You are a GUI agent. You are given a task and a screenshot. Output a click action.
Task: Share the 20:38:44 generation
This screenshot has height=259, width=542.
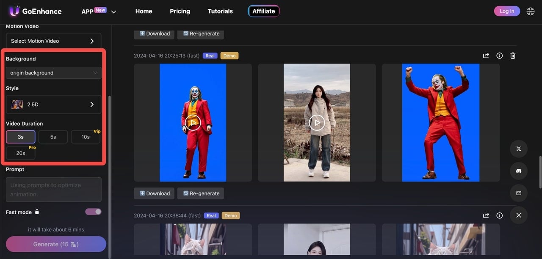coord(486,215)
